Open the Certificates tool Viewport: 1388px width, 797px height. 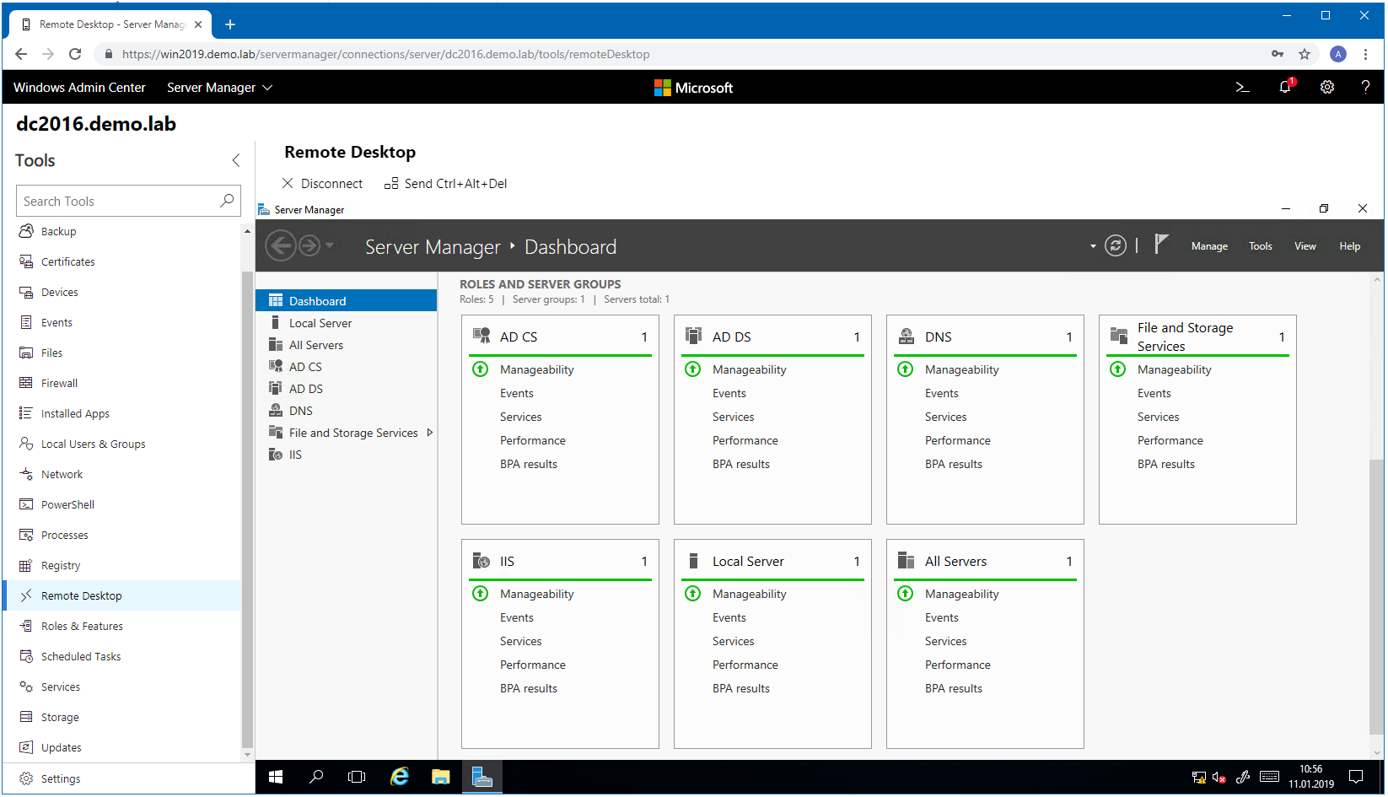pyautogui.click(x=67, y=261)
